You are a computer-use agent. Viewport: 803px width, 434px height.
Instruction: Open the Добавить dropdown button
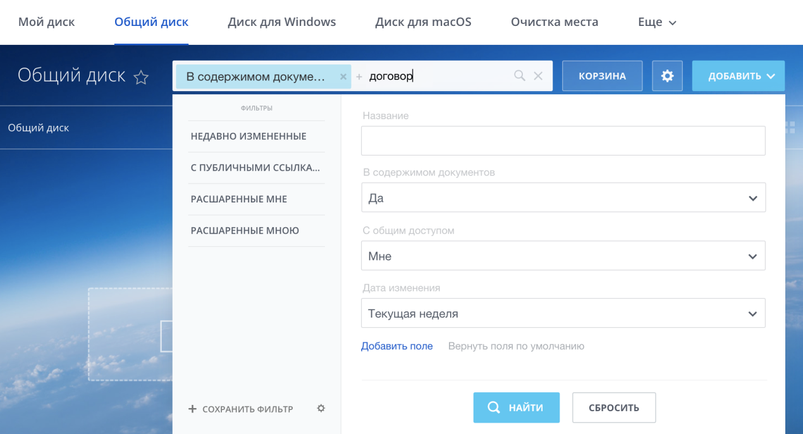pyautogui.click(x=738, y=76)
